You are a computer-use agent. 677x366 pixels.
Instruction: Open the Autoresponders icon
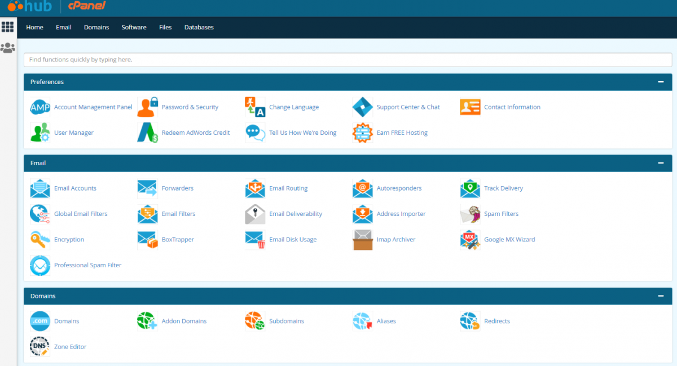[363, 188]
